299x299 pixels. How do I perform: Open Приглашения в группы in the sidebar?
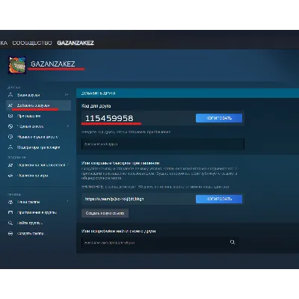coord(37,212)
